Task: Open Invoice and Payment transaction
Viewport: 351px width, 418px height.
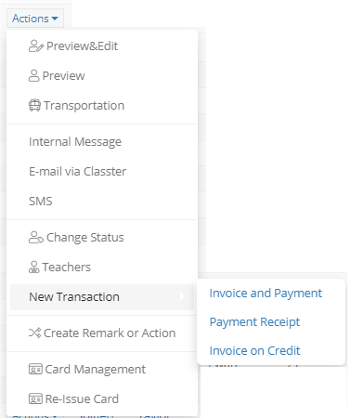Action: pyautogui.click(x=266, y=294)
